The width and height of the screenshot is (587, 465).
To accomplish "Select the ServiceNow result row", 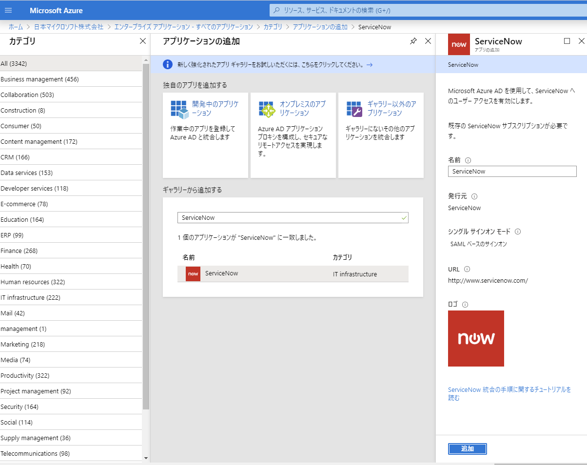I will click(293, 274).
